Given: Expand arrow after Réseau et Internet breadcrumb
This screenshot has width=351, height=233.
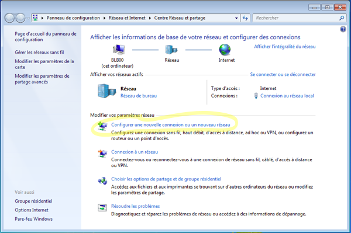Looking at the screenshot, I should pos(150,18).
